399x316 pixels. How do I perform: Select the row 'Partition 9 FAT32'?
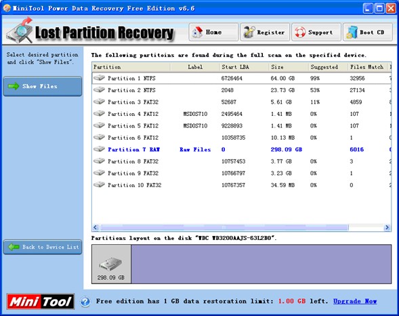click(242, 173)
